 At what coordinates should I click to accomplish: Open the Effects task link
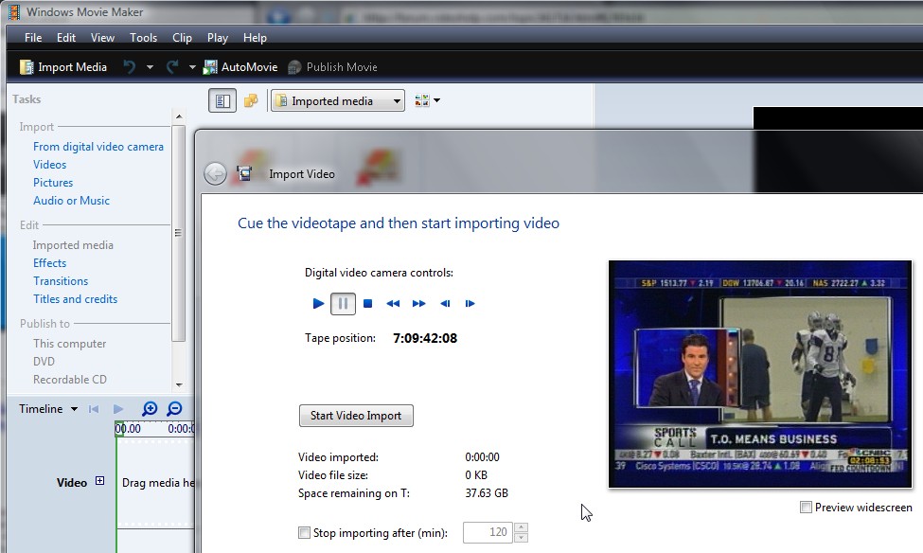[49, 262]
